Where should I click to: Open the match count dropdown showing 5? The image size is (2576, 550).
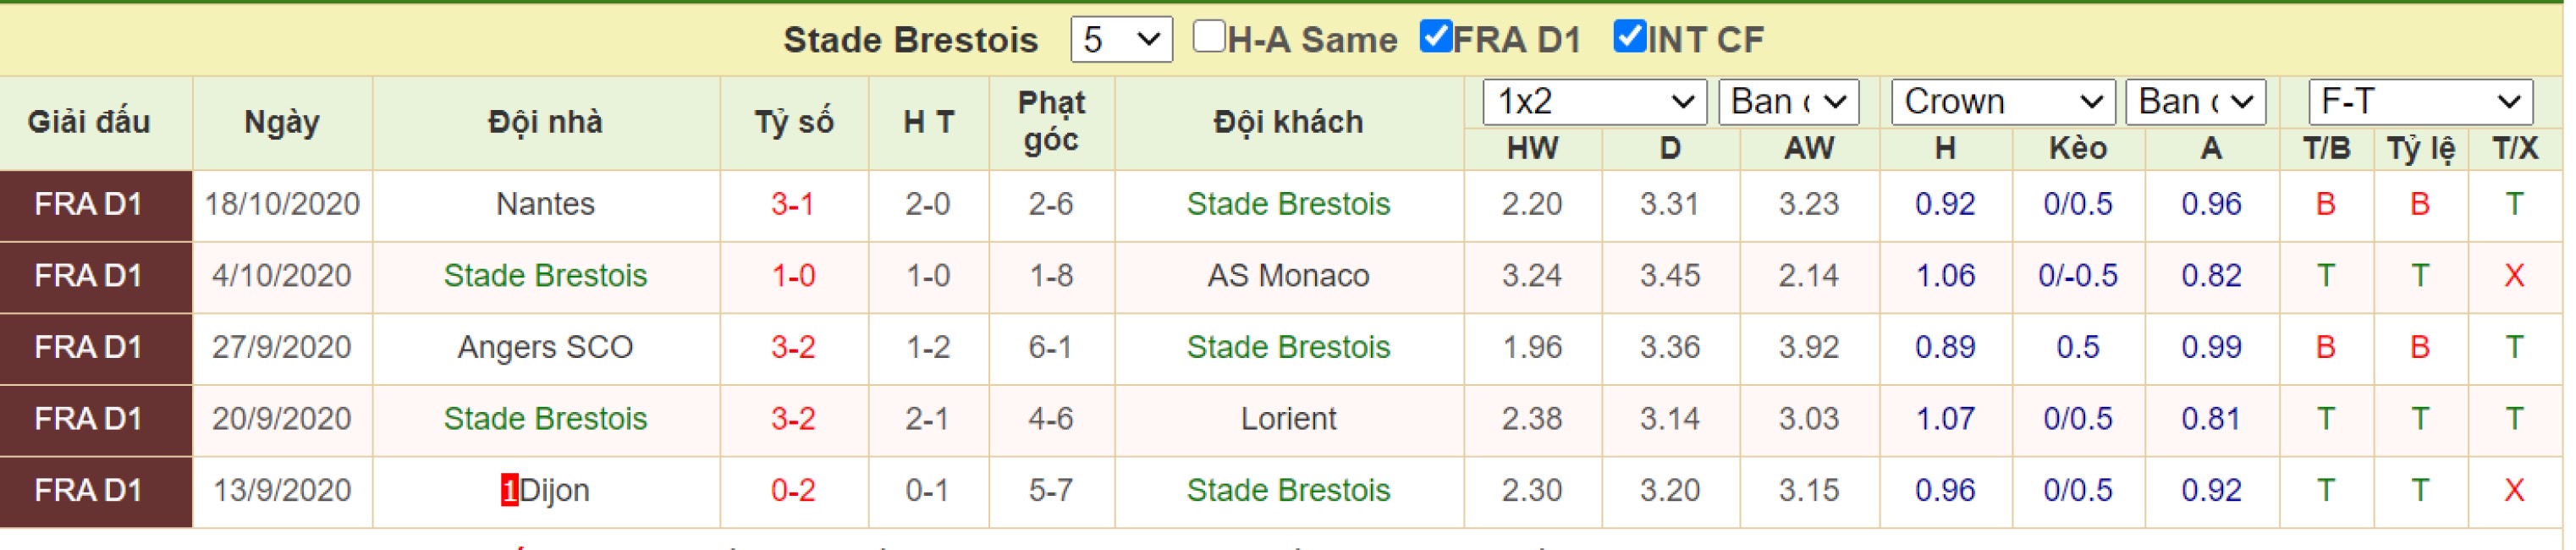[x=1121, y=40]
